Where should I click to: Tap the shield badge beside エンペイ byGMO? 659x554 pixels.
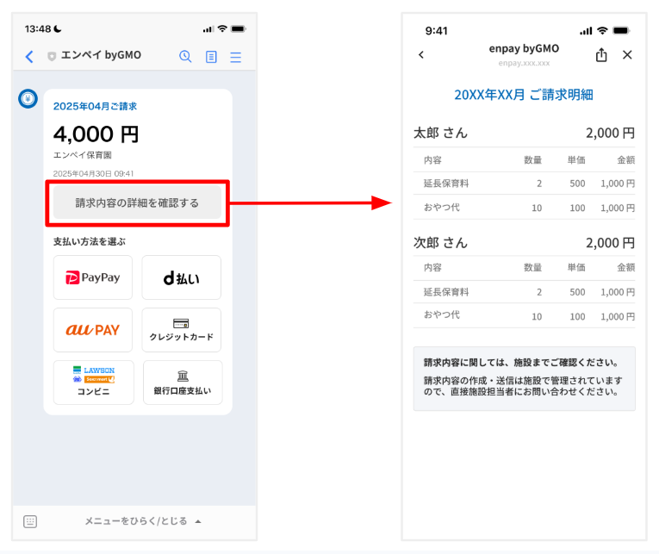click(52, 56)
